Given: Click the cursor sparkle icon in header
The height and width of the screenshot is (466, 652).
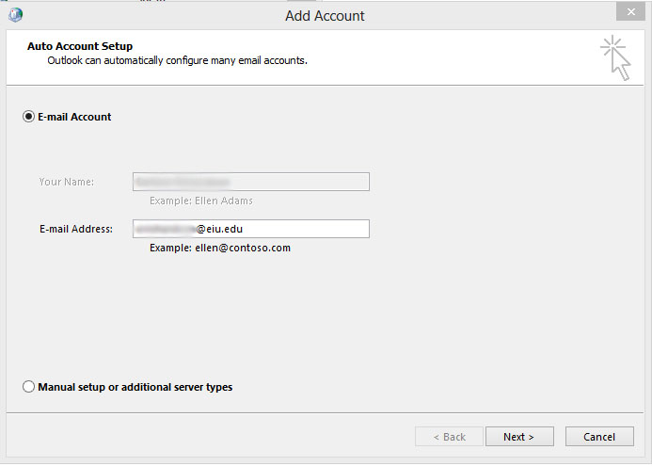Looking at the screenshot, I should tap(615, 57).
